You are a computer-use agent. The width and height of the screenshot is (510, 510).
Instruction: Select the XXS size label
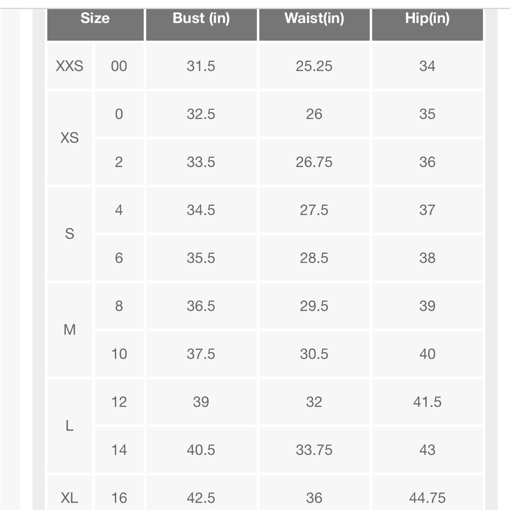coord(69,66)
